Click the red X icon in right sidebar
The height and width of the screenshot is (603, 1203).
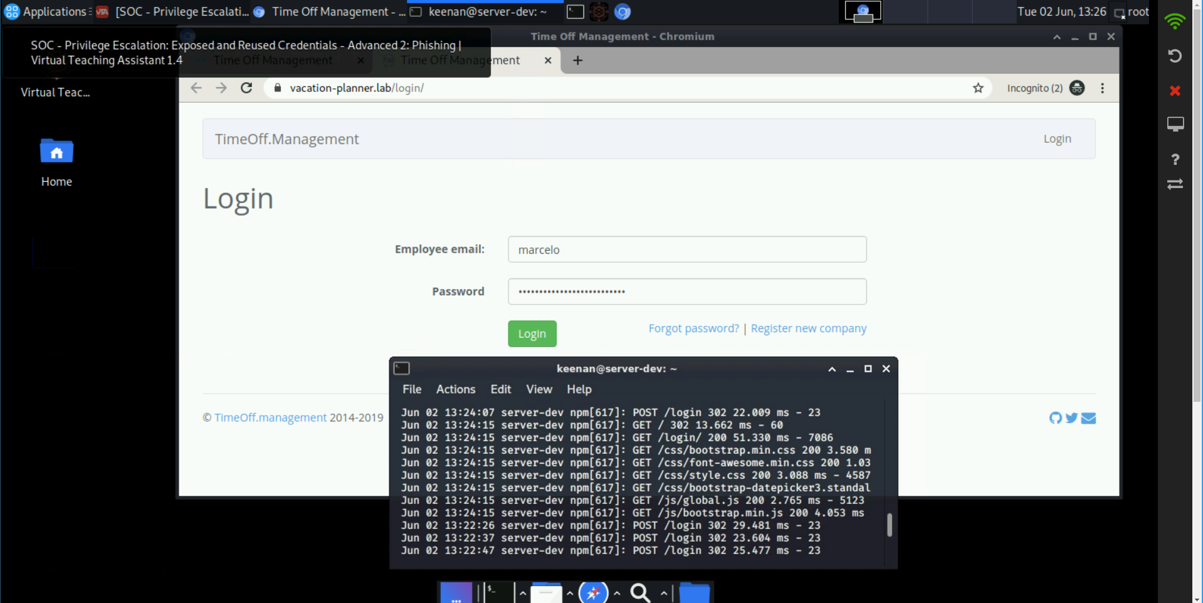coord(1175,91)
